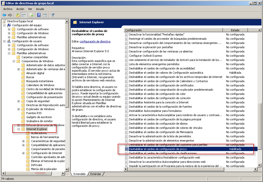Screen dimensions: 263x182
Task: Expand the Explorador de Windows node
Action: (18, 109)
